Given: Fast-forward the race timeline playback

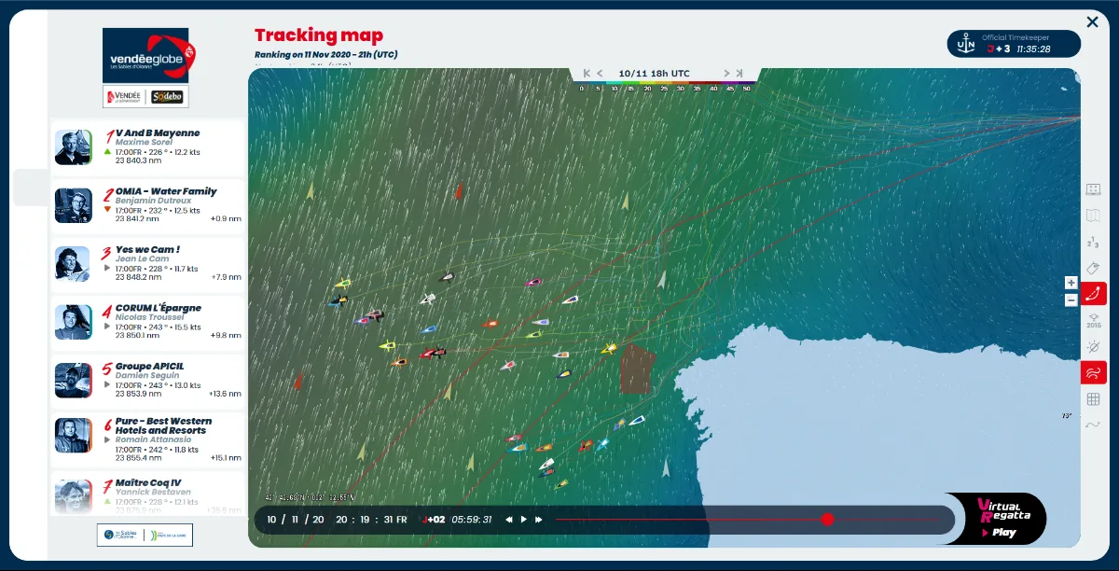Looking at the screenshot, I should coord(539,520).
